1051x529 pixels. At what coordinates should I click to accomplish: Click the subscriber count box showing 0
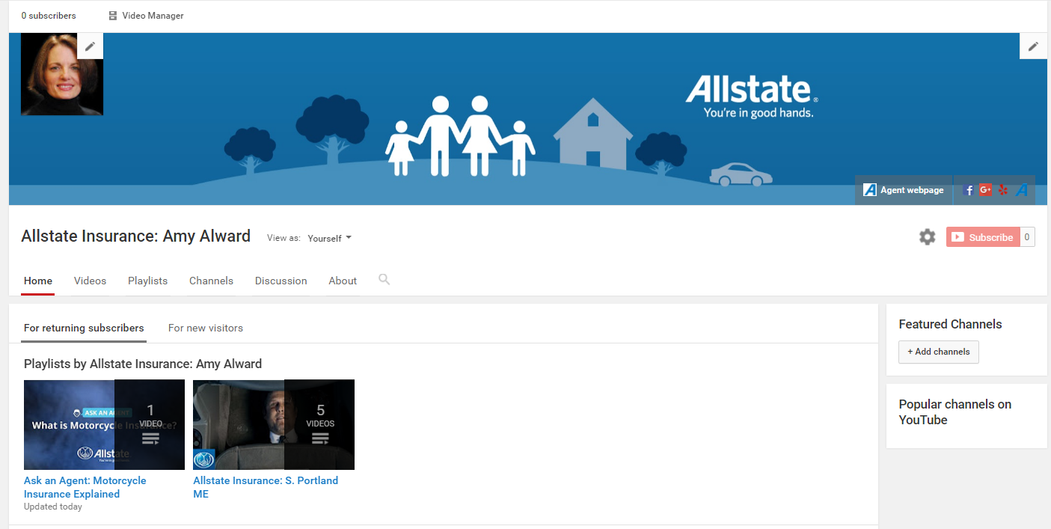(x=1027, y=237)
